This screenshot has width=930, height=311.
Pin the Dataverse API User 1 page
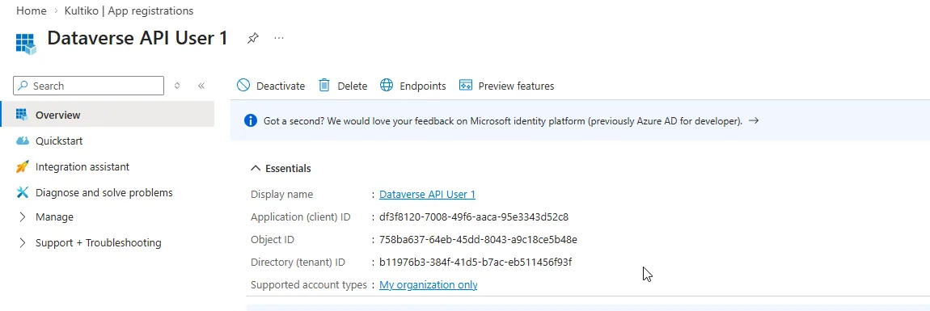click(252, 39)
